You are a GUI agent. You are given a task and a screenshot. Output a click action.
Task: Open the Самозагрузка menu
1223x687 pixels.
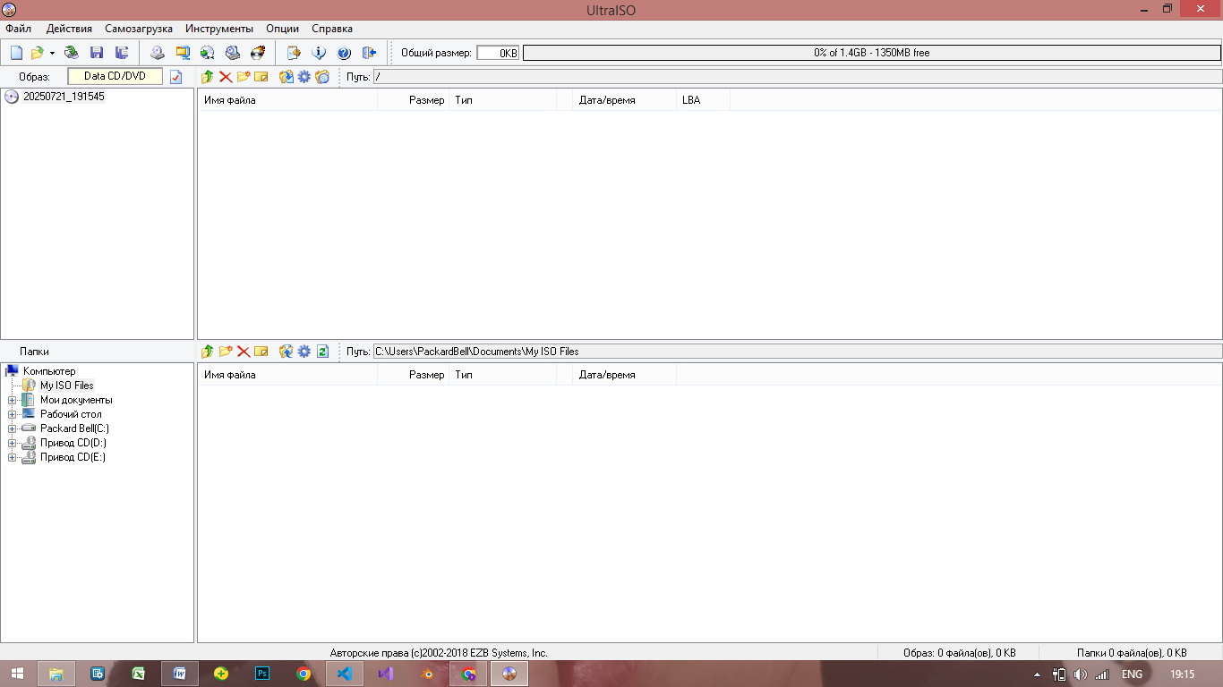point(139,29)
